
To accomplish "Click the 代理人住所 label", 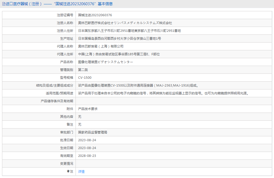I will coord(65,54).
